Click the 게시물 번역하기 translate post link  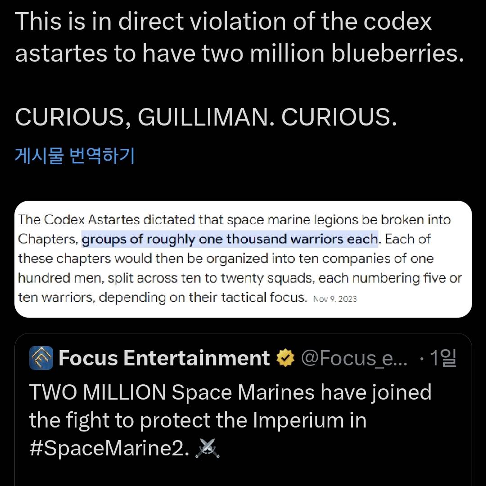(x=75, y=155)
